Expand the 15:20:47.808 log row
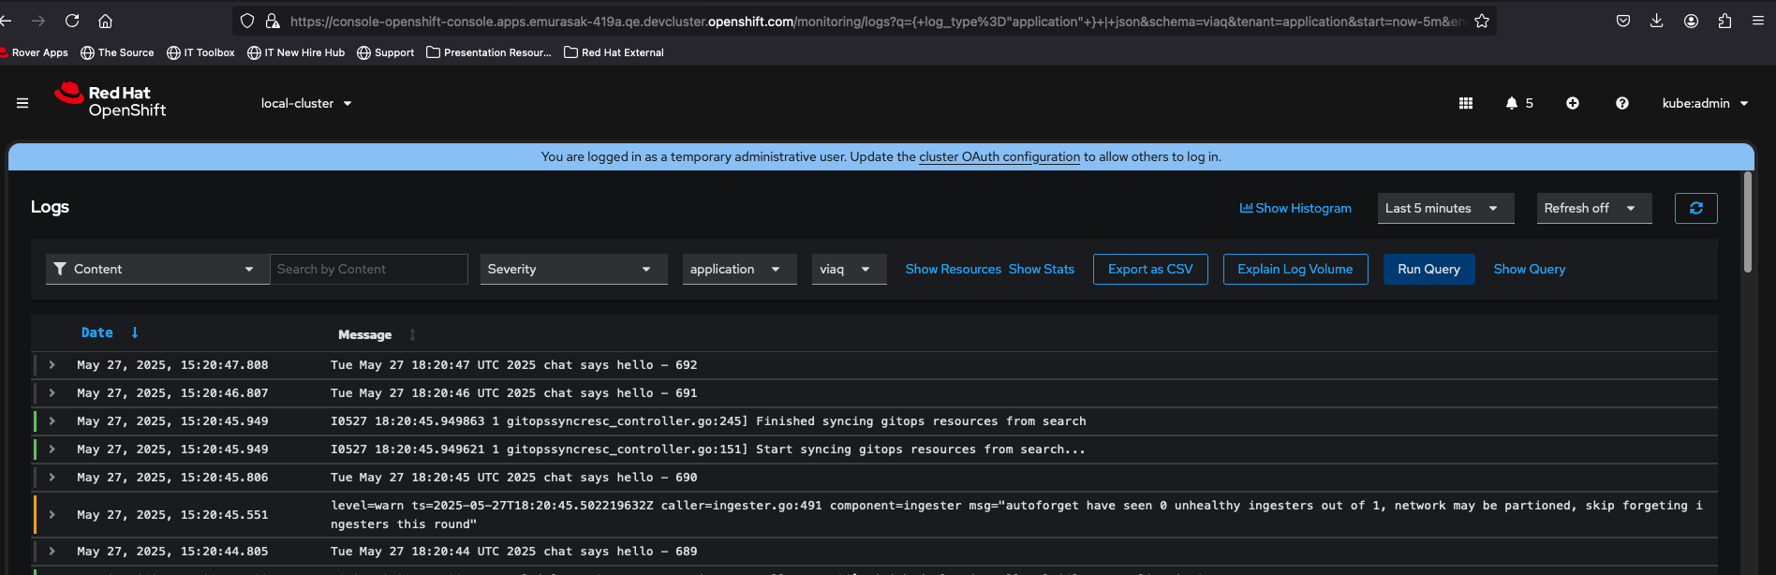This screenshot has width=1776, height=575. (52, 365)
